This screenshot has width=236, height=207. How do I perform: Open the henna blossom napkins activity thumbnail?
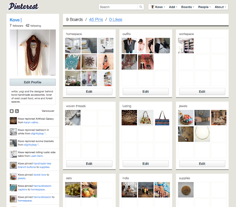(13, 188)
